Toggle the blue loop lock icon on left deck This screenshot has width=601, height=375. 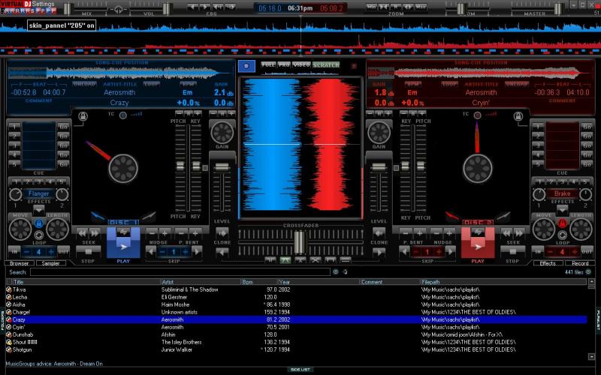[x=39, y=223]
